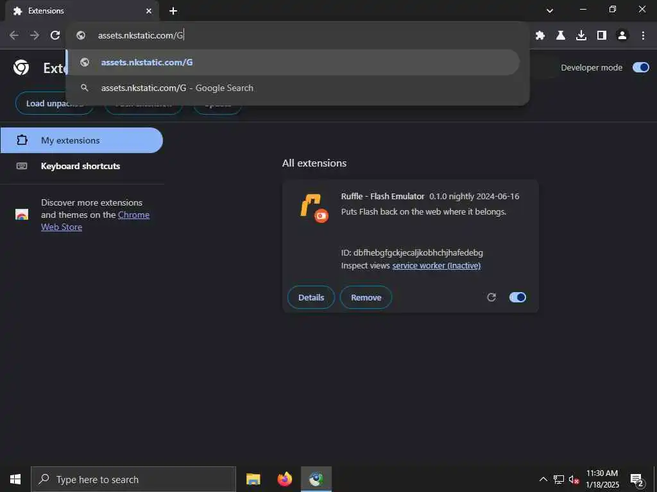
Task: Select the Extensions tab
Action: coord(81,11)
